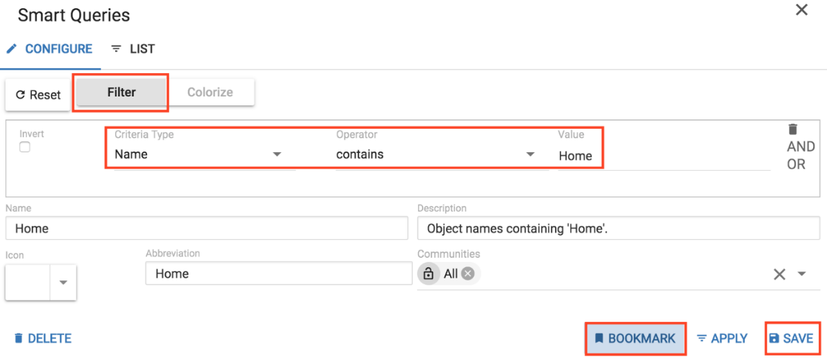This screenshot has height=359, width=827.
Task: Save the smart query
Action: pos(791,338)
